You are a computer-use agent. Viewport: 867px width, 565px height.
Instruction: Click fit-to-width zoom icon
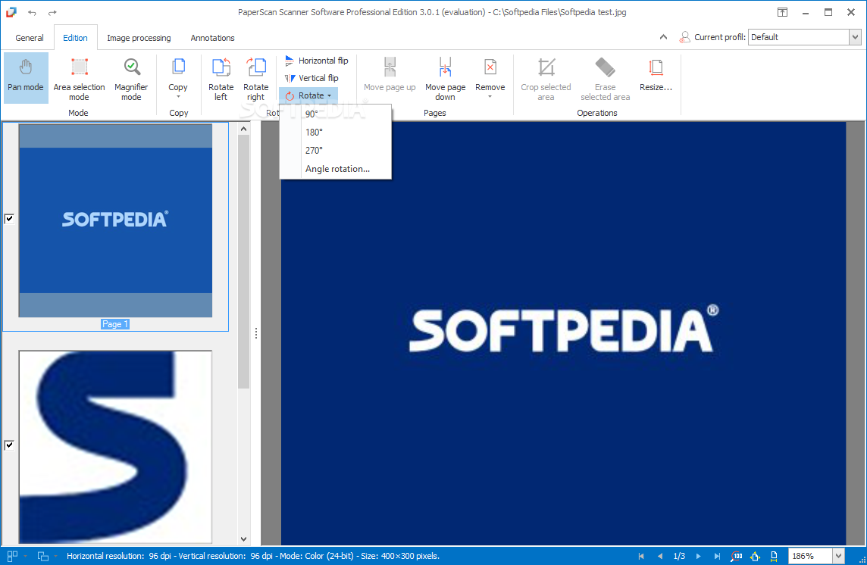pos(774,556)
